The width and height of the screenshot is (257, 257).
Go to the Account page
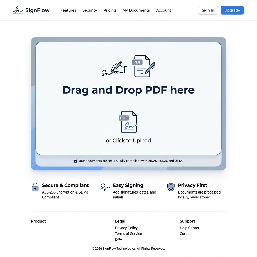pyautogui.click(x=164, y=10)
